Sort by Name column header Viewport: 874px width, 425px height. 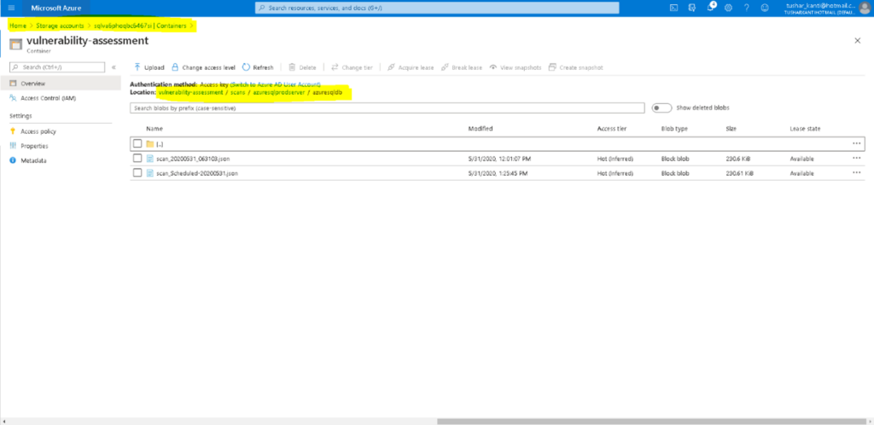(x=154, y=129)
